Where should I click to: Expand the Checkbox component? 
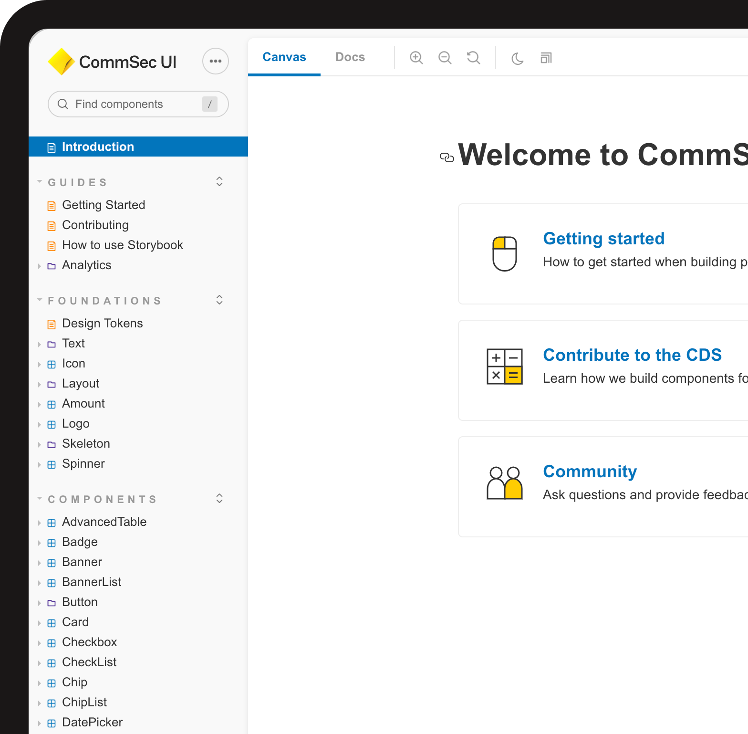90,642
